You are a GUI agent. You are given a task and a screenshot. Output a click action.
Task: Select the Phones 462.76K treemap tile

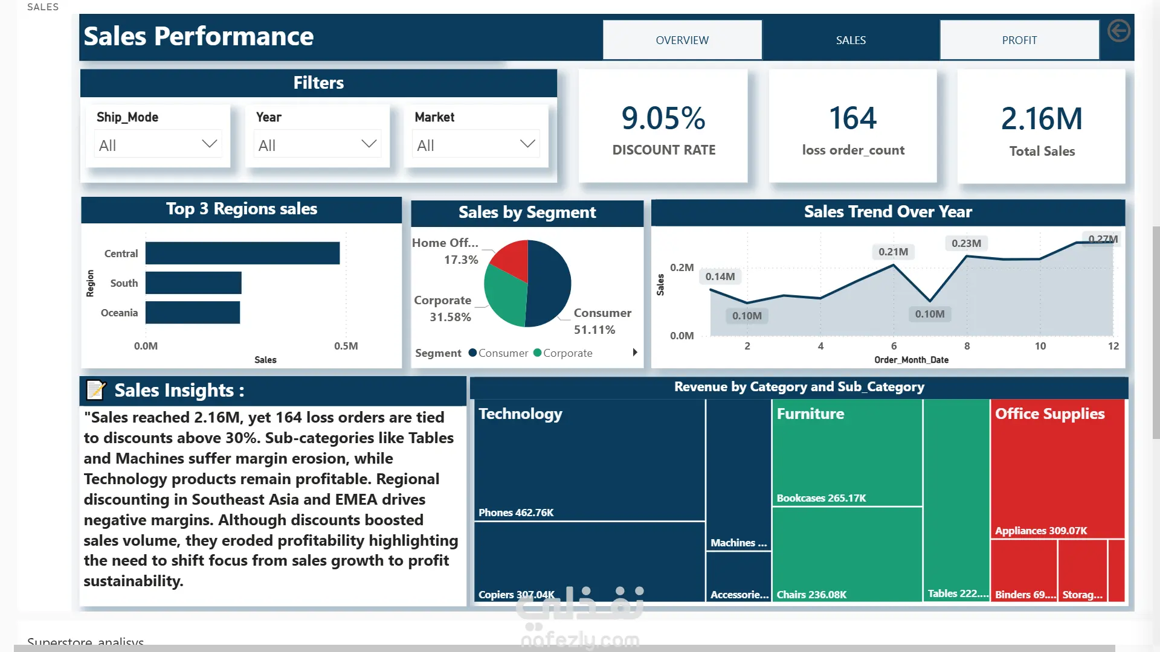click(590, 460)
